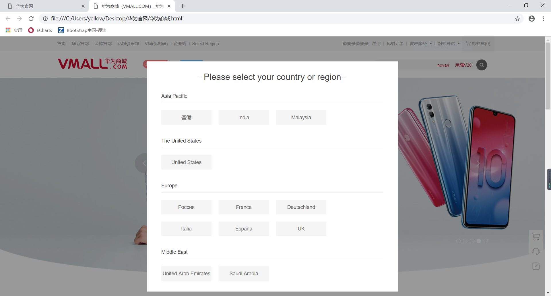Click the 花粉俱乐部 link

(x=128, y=44)
